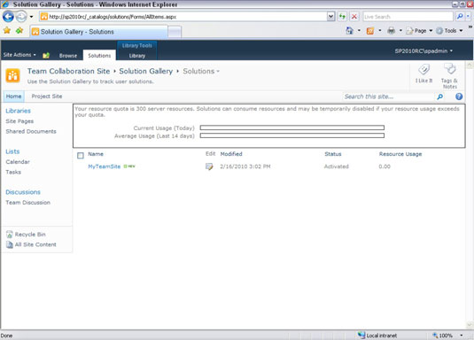Click the Add to Favorites icon
The height and width of the screenshot is (340, 474).
[19, 30]
